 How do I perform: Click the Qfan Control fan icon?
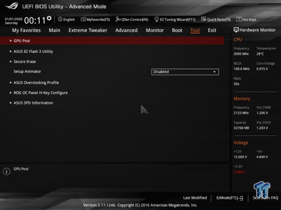tap(118, 19)
